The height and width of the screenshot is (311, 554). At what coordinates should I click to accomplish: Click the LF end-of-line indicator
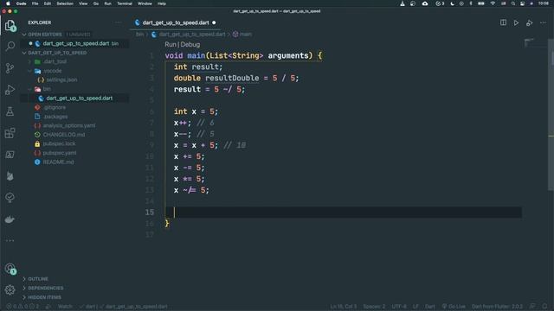click(415, 306)
